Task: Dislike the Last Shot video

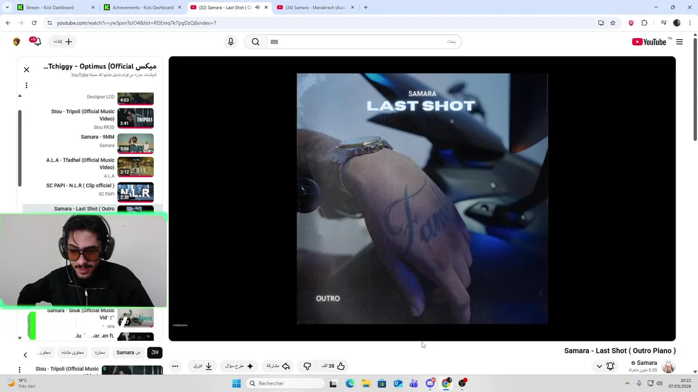Action: (307, 366)
